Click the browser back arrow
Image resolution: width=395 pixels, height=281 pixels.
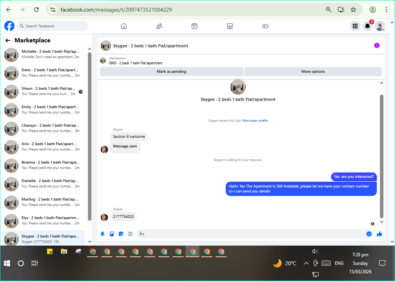coord(8,10)
